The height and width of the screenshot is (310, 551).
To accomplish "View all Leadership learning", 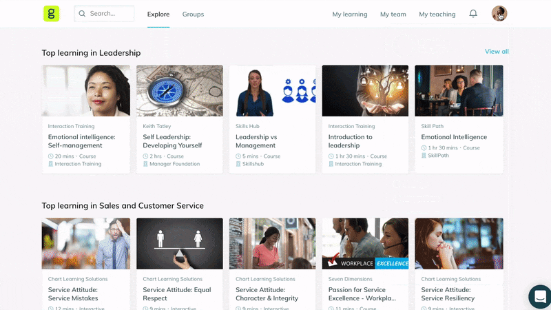I will pyautogui.click(x=497, y=51).
